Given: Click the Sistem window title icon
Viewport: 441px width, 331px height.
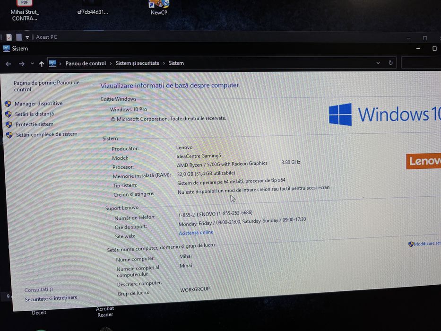Looking at the screenshot, I should point(6,49).
